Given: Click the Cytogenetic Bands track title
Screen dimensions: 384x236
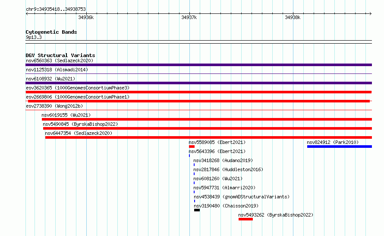Looking at the screenshot, I should pyautogui.click(x=51, y=32).
